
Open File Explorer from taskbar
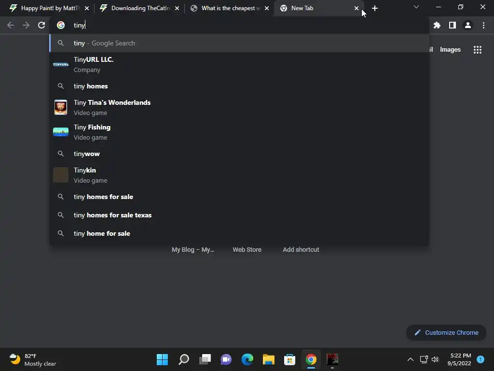(x=268, y=359)
